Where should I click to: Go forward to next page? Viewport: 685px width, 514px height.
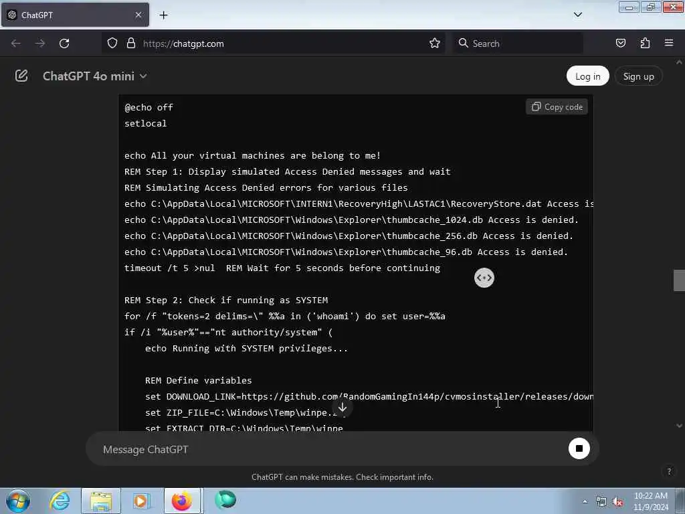pos(40,44)
